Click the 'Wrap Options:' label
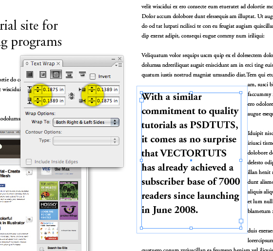 (x=40, y=114)
